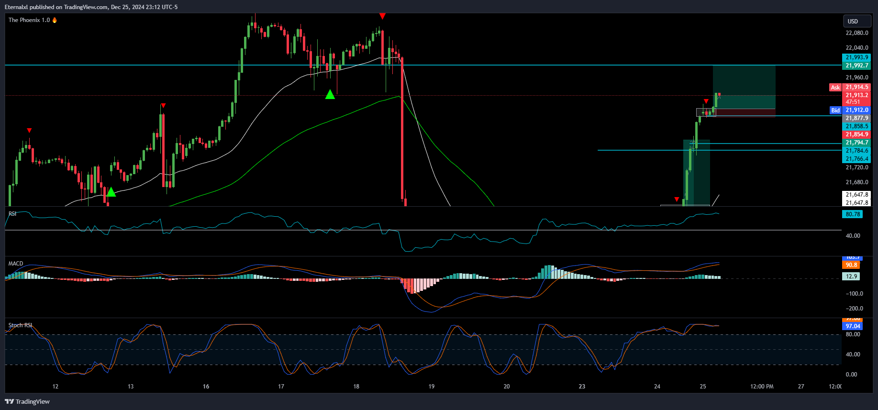Click the 21,854.9 red price label

point(856,134)
